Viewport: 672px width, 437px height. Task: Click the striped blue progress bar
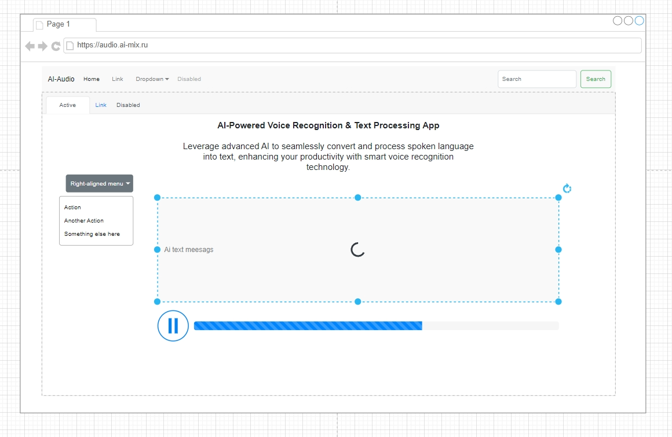click(x=308, y=326)
